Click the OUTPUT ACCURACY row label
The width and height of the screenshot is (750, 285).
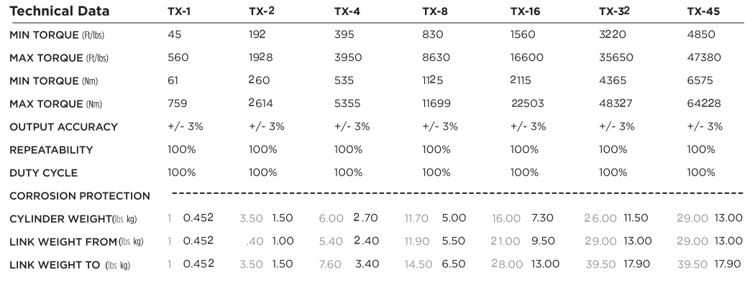(63, 127)
